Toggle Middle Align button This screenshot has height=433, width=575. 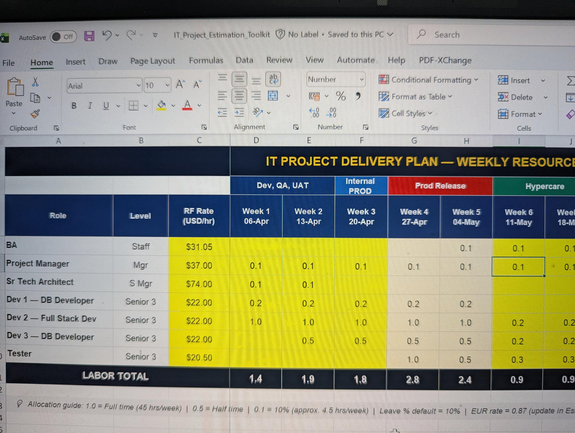pos(239,79)
